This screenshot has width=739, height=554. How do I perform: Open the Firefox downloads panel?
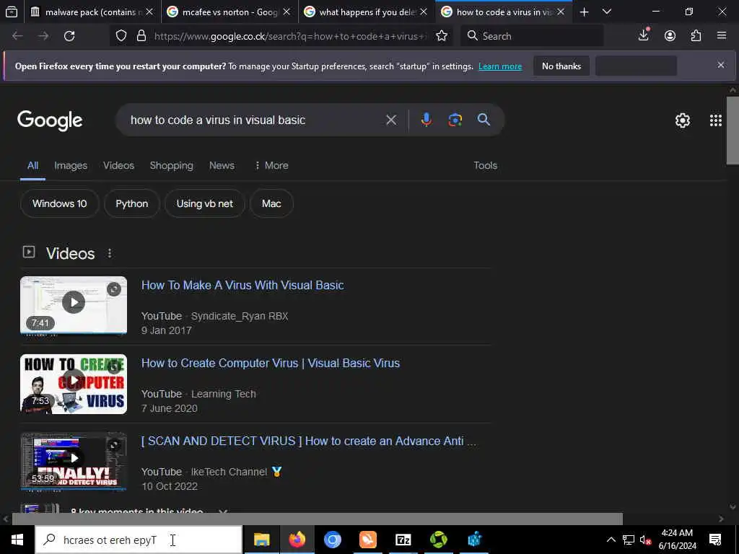click(644, 35)
